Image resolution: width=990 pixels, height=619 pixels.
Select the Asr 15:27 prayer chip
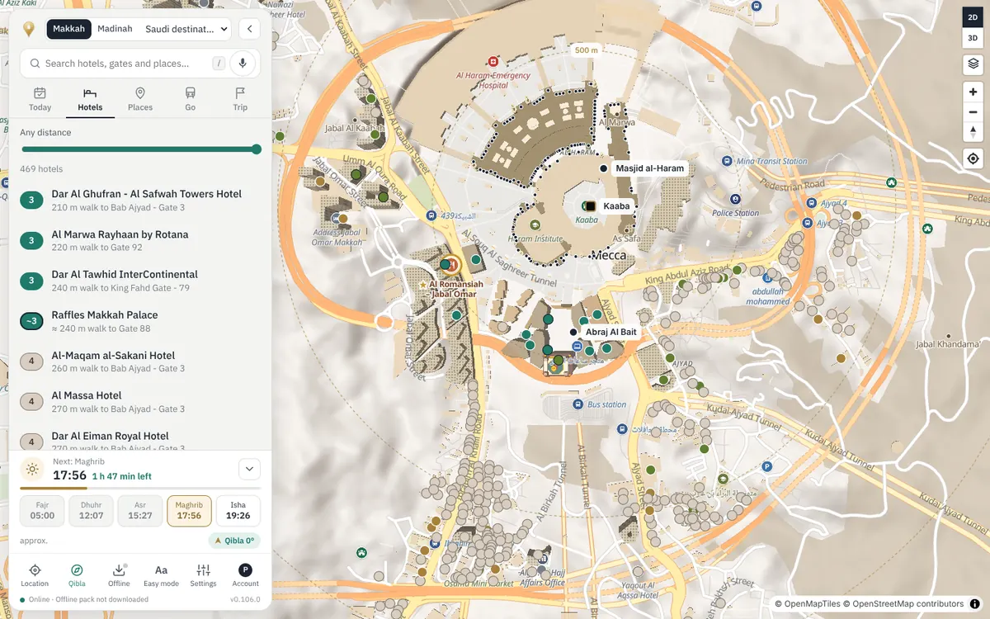140,511
